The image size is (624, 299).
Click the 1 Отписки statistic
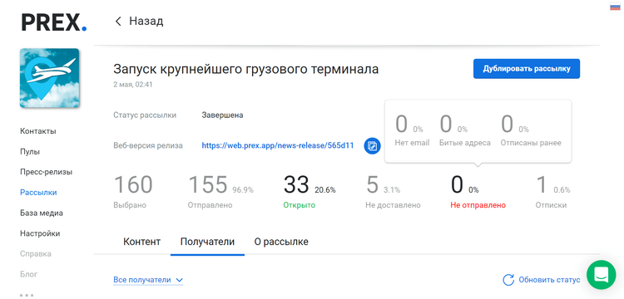tap(552, 191)
